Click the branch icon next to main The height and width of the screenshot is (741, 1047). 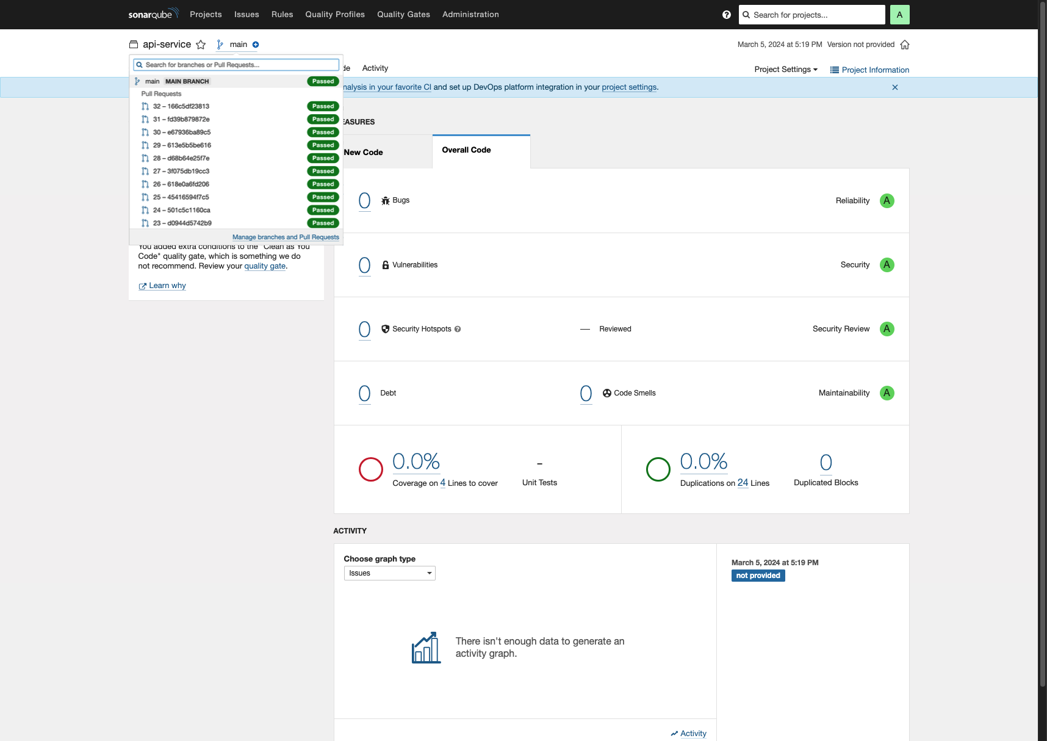coord(220,44)
